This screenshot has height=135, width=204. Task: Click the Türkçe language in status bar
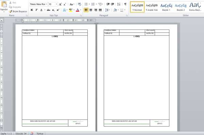coord(40,133)
